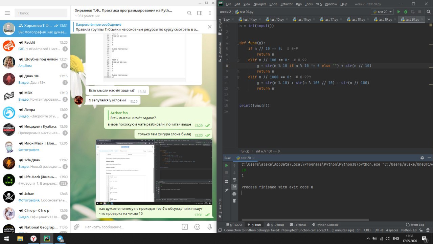Click the inspector hector icon in status bar
The height and width of the screenshot is (244, 433).
pos(428,230)
